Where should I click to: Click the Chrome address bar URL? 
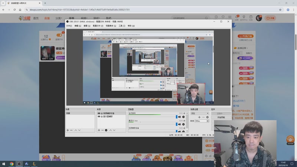(x=79, y=10)
